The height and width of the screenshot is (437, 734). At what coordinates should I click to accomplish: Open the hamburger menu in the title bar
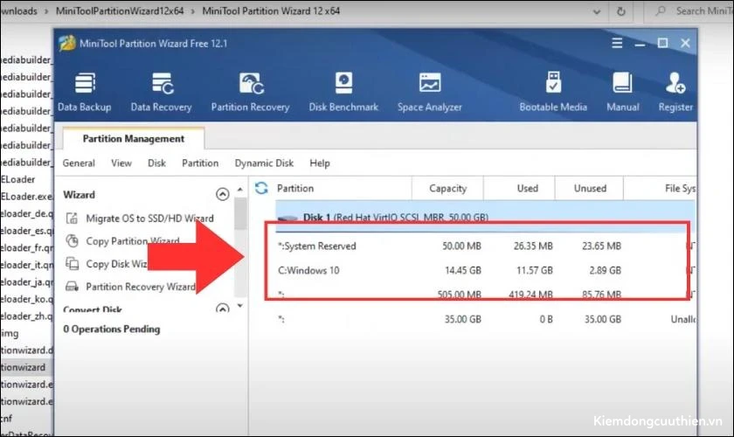tap(617, 43)
